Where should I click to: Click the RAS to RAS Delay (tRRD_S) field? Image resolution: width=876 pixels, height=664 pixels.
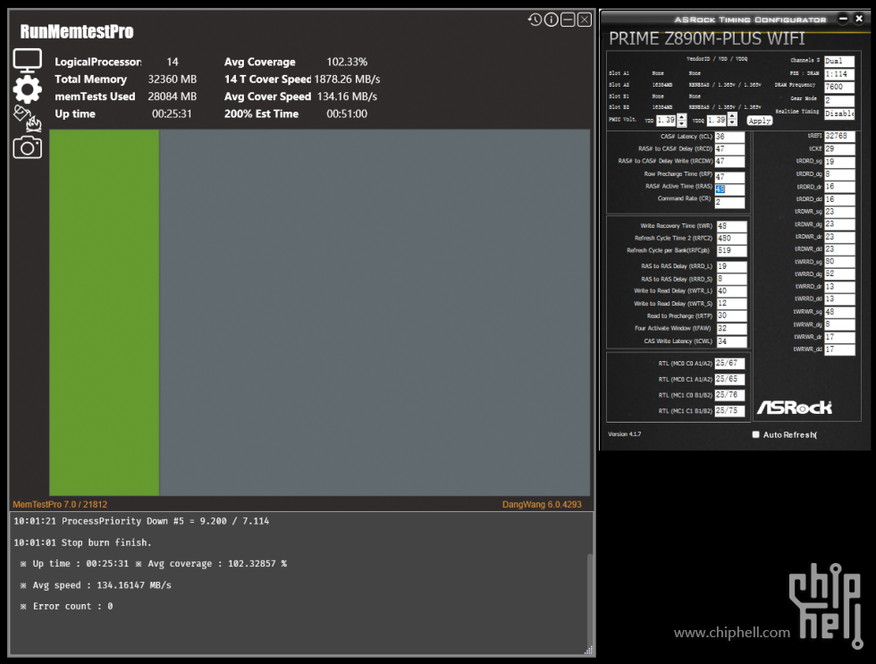coord(731,279)
